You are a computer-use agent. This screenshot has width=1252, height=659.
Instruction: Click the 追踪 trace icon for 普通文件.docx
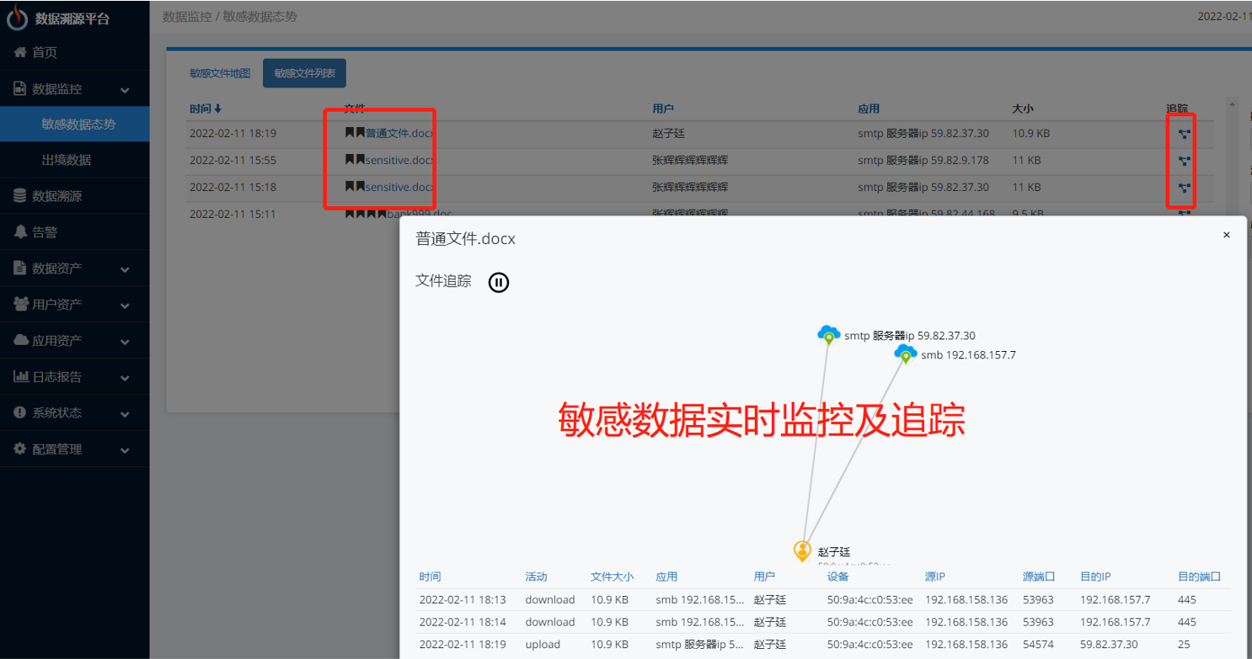[1183, 133]
